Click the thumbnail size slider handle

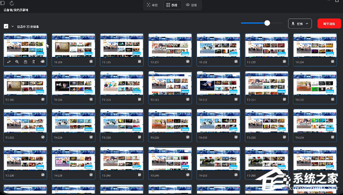tap(267, 23)
